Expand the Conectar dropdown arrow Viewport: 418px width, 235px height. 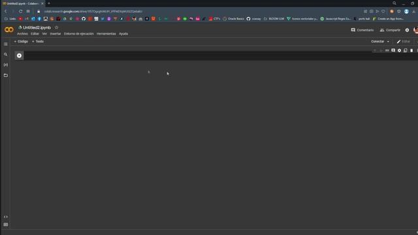click(x=388, y=42)
